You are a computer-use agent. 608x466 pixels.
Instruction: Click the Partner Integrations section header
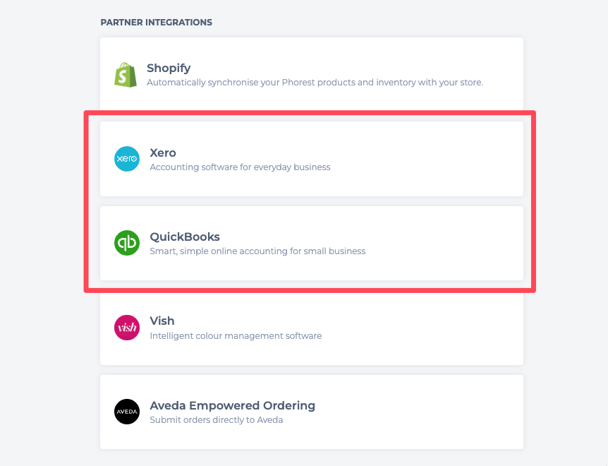(156, 23)
